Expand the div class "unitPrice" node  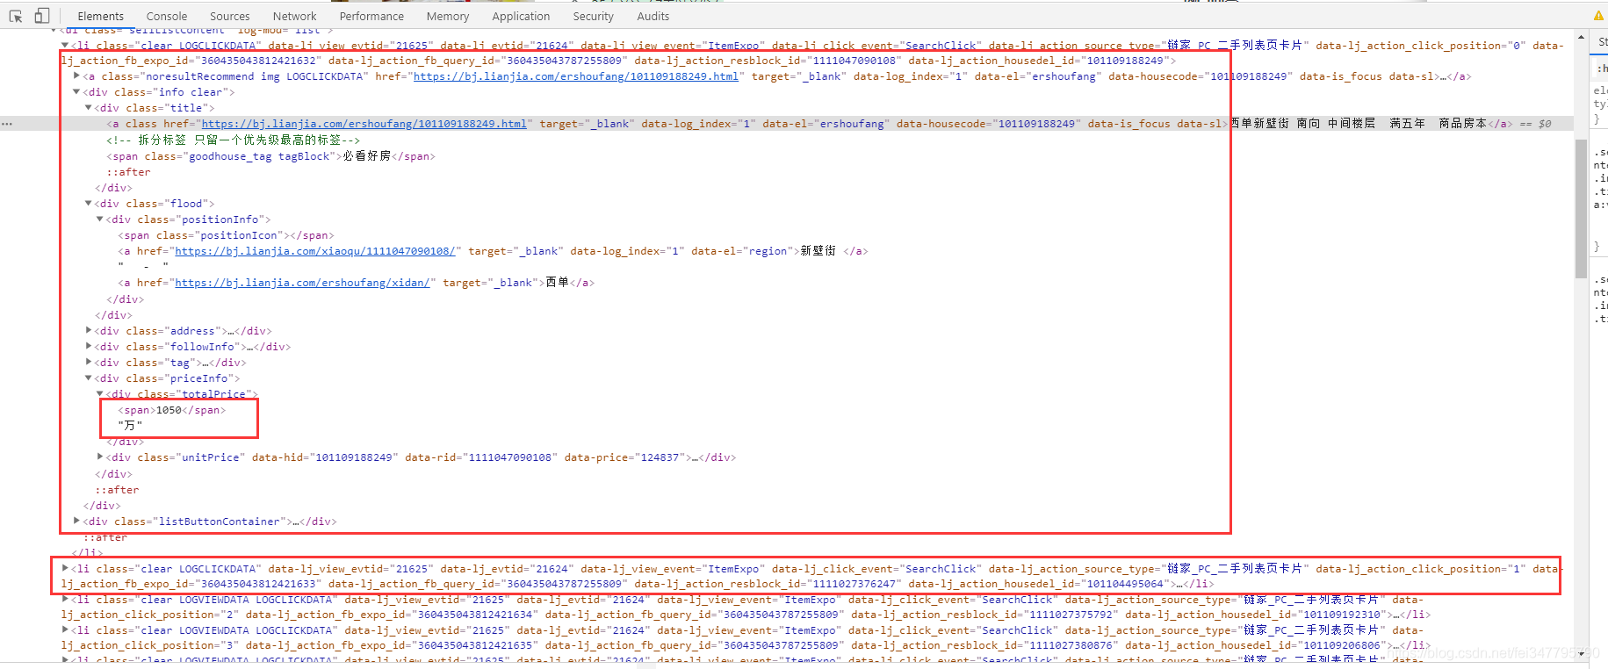99,457
